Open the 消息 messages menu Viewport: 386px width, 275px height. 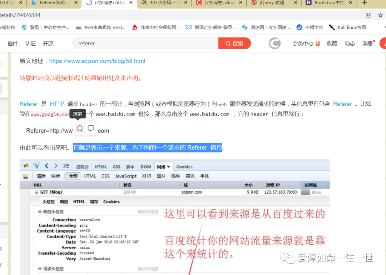pyautogui.click(x=368, y=44)
